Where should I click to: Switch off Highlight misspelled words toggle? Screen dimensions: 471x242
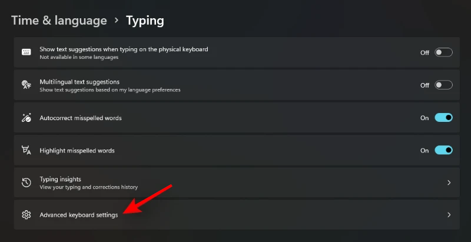tap(443, 151)
